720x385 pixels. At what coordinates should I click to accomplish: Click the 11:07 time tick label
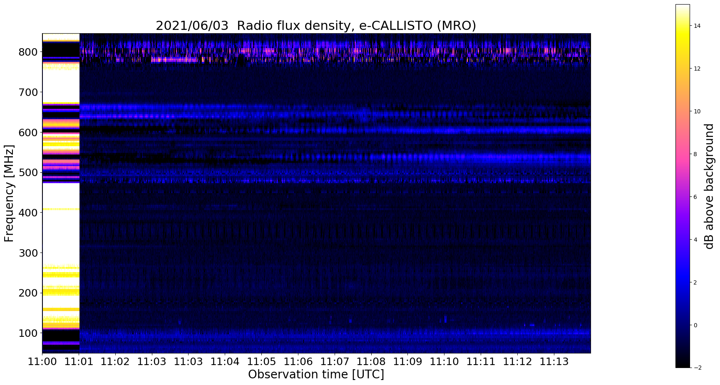[x=334, y=362]
